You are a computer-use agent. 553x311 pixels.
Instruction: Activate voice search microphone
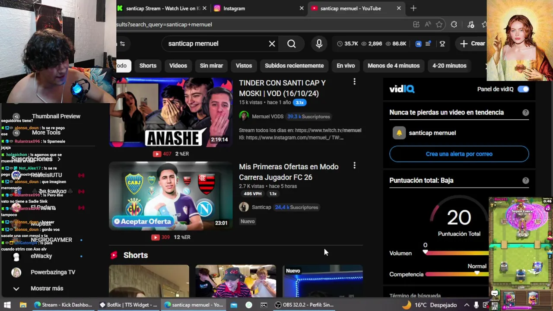pyautogui.click(x=319, y=44)
